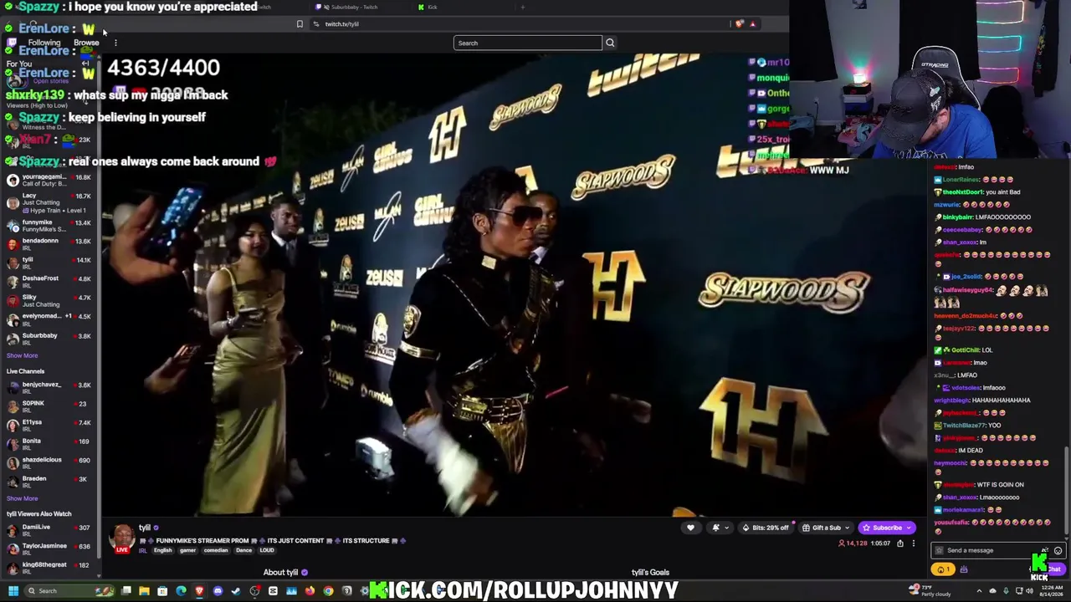Screen dimensions: 1071x602
Task: Open shazdelicious live channel
Action: click(50, 463)
